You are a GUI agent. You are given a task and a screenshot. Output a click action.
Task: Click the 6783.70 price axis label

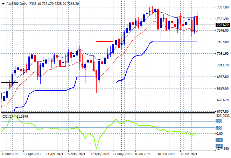point(223,100)
